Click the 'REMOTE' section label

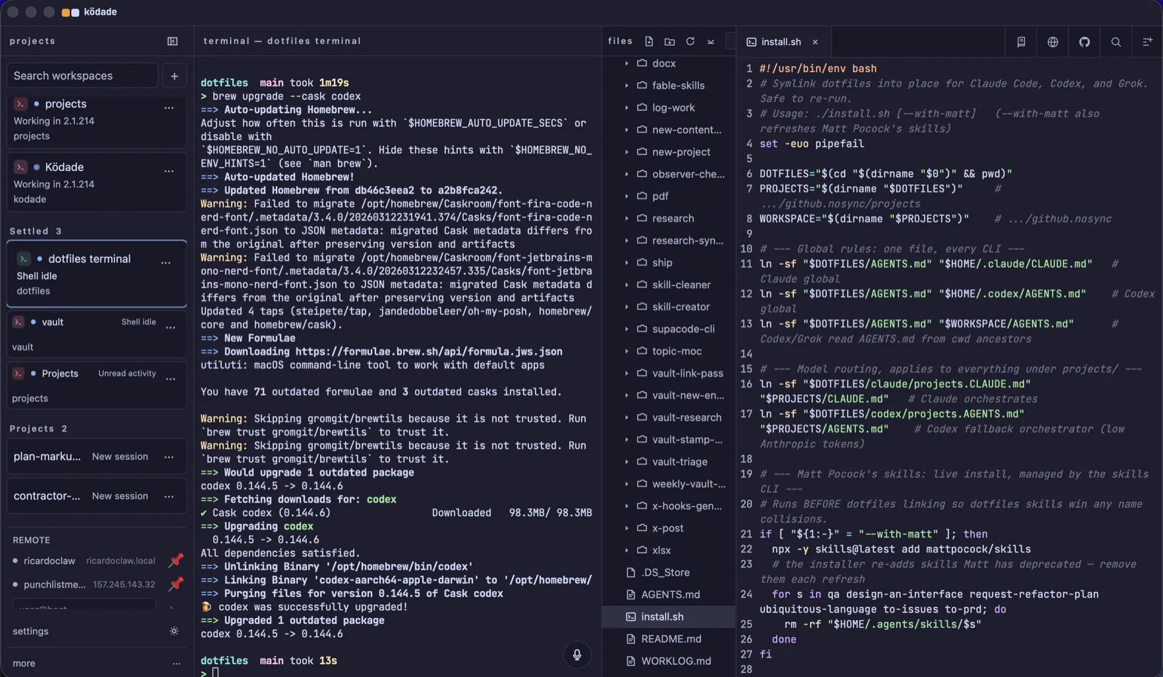tap(31, 540)
